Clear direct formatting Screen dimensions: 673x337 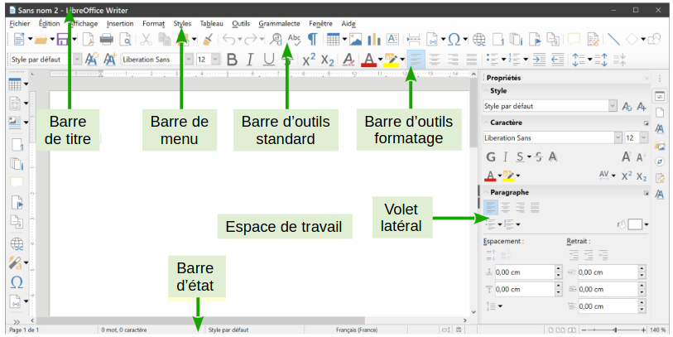pyautogui.click(x=349, y=60)
